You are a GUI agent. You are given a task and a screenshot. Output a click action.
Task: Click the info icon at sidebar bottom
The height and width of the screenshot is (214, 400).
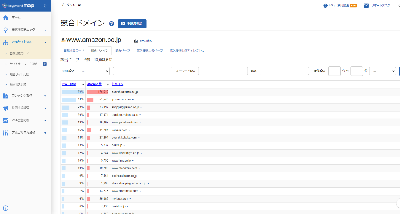6,208
